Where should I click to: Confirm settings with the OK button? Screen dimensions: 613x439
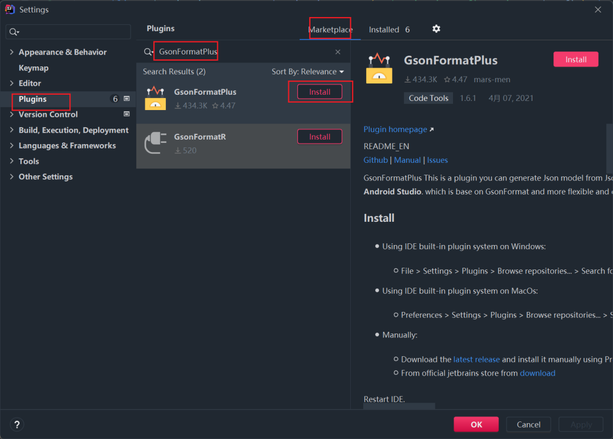(476, 425)
